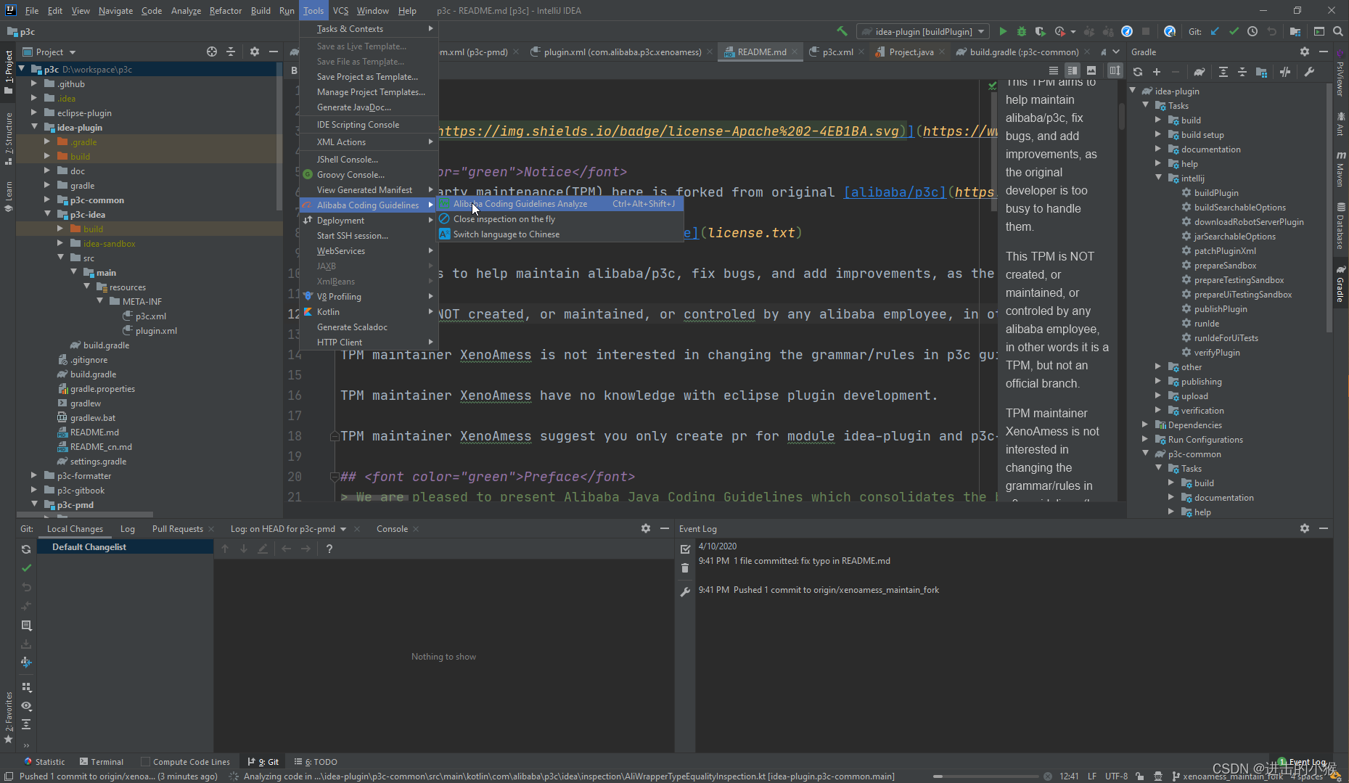Switch README to preview-only view

coord(1091,70)
